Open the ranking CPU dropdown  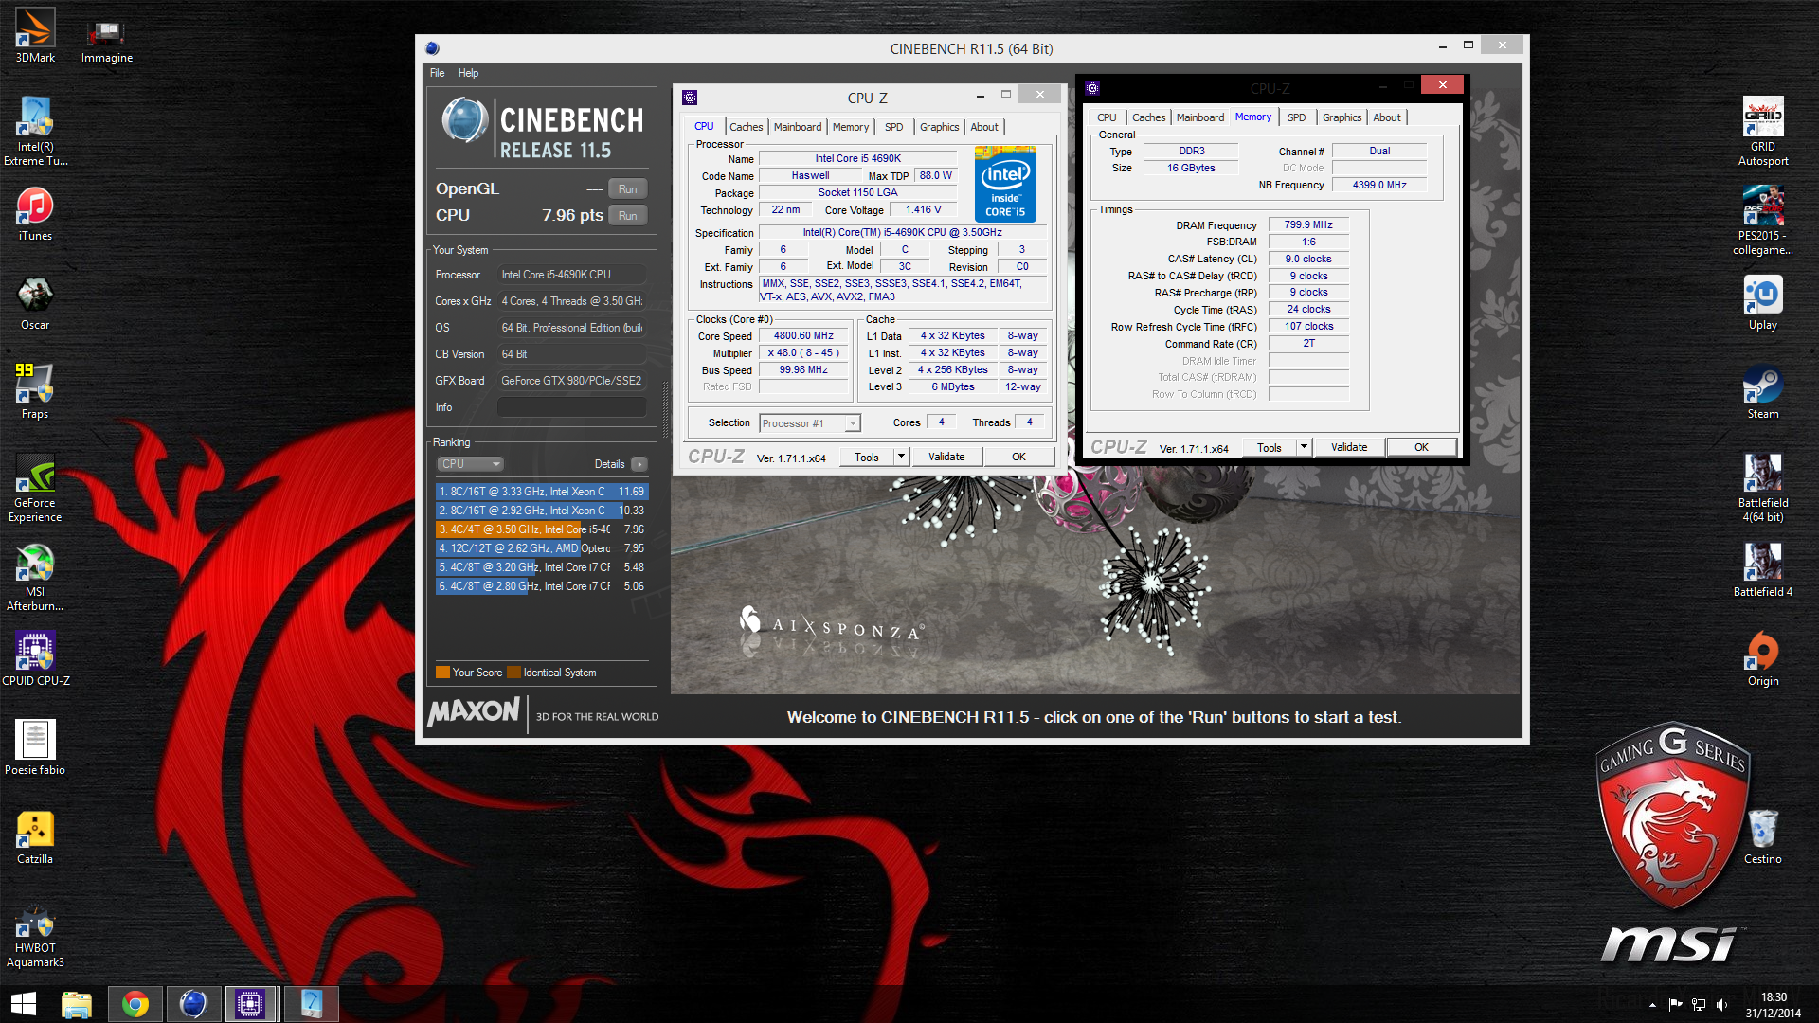click(471, 464)
